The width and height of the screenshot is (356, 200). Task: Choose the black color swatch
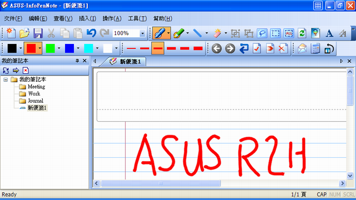point(12,48)
